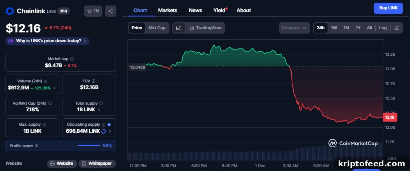Open the Volume (24h) info icon
The image size is (410, 171).
click(46, 81)
